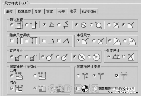Click the second angular dimension icon in 角度尺寸
The width and height of the screenshot is (141, 96).
pos(131,57)
